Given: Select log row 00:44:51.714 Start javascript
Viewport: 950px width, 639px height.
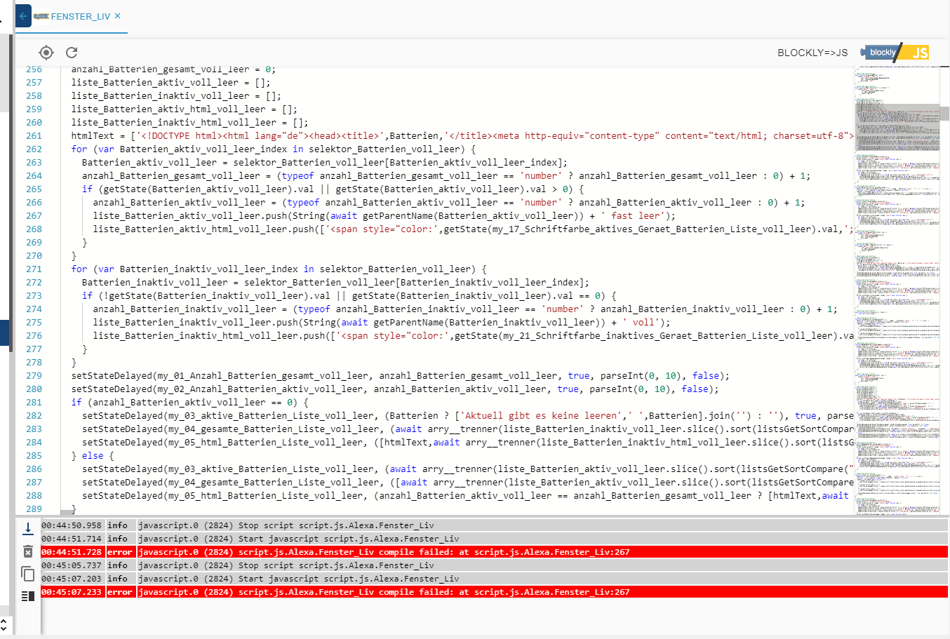Looking at the screenshot, I should (494, 539).
